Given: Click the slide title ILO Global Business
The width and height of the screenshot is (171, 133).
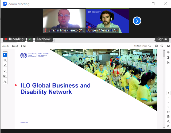Looking at the screenshot, I should pyautogui.click(x=56, y=88).
